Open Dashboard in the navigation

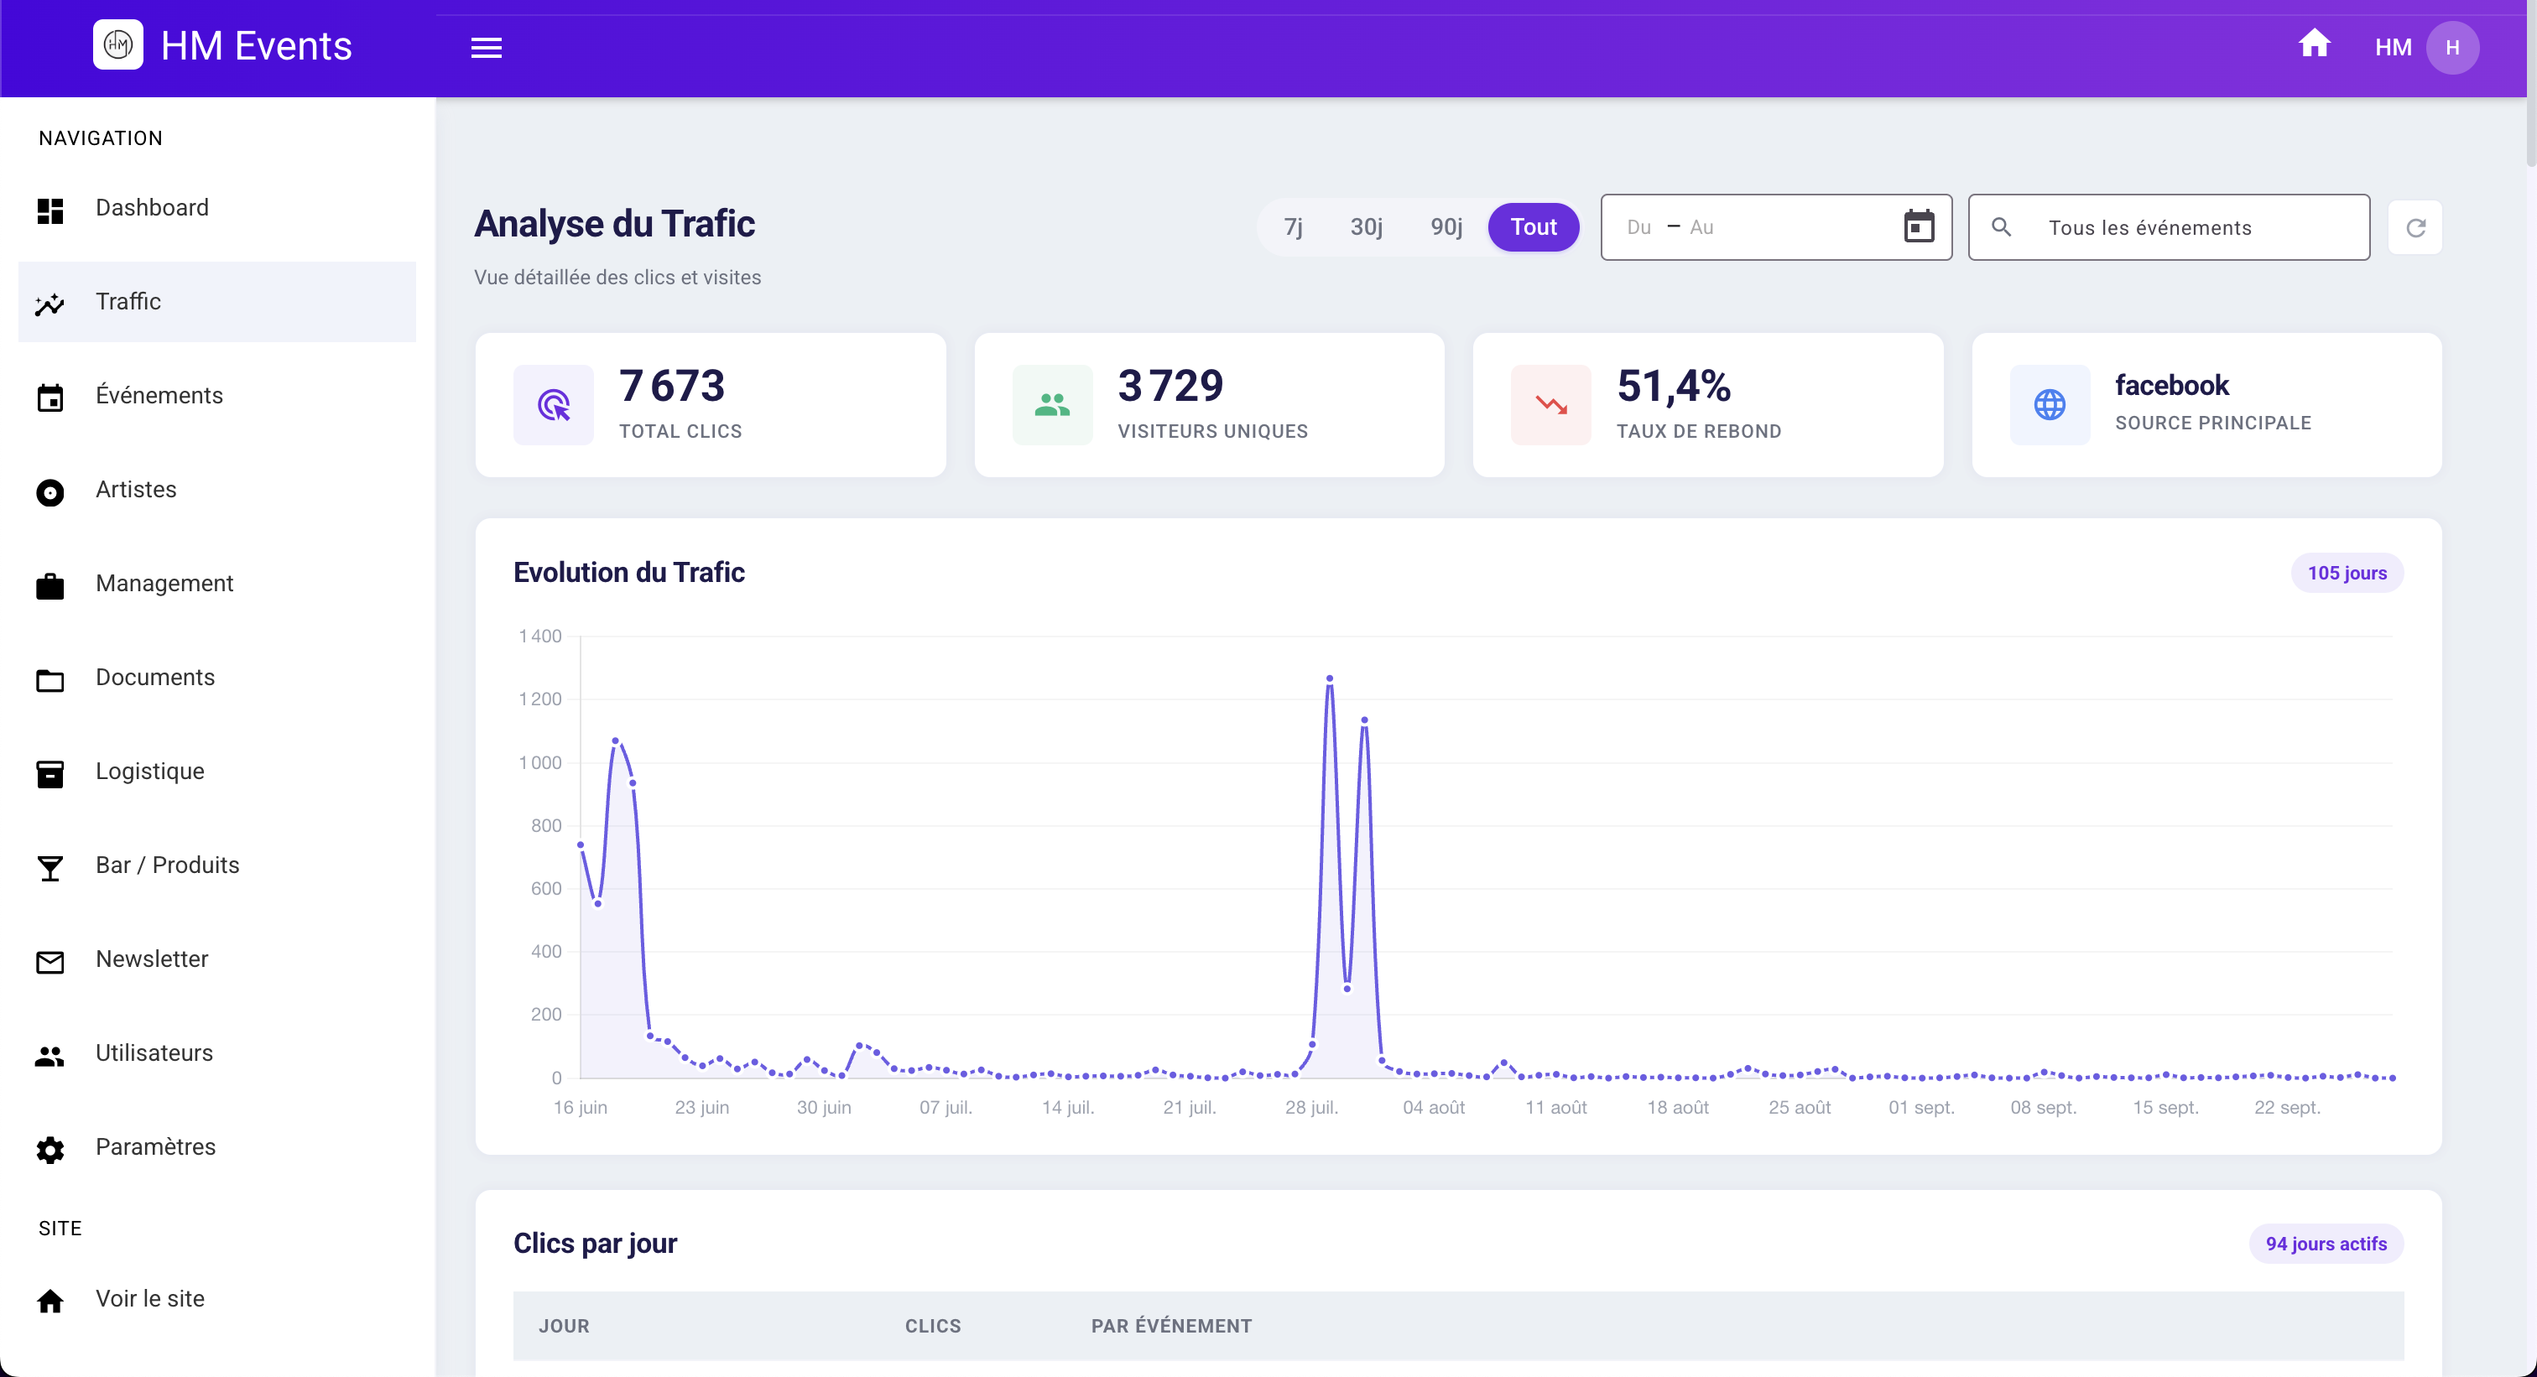click(x=216, y=208)
